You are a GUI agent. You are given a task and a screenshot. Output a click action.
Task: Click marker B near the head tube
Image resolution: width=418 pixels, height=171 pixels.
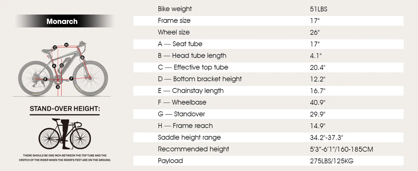[x=82, y=57]
